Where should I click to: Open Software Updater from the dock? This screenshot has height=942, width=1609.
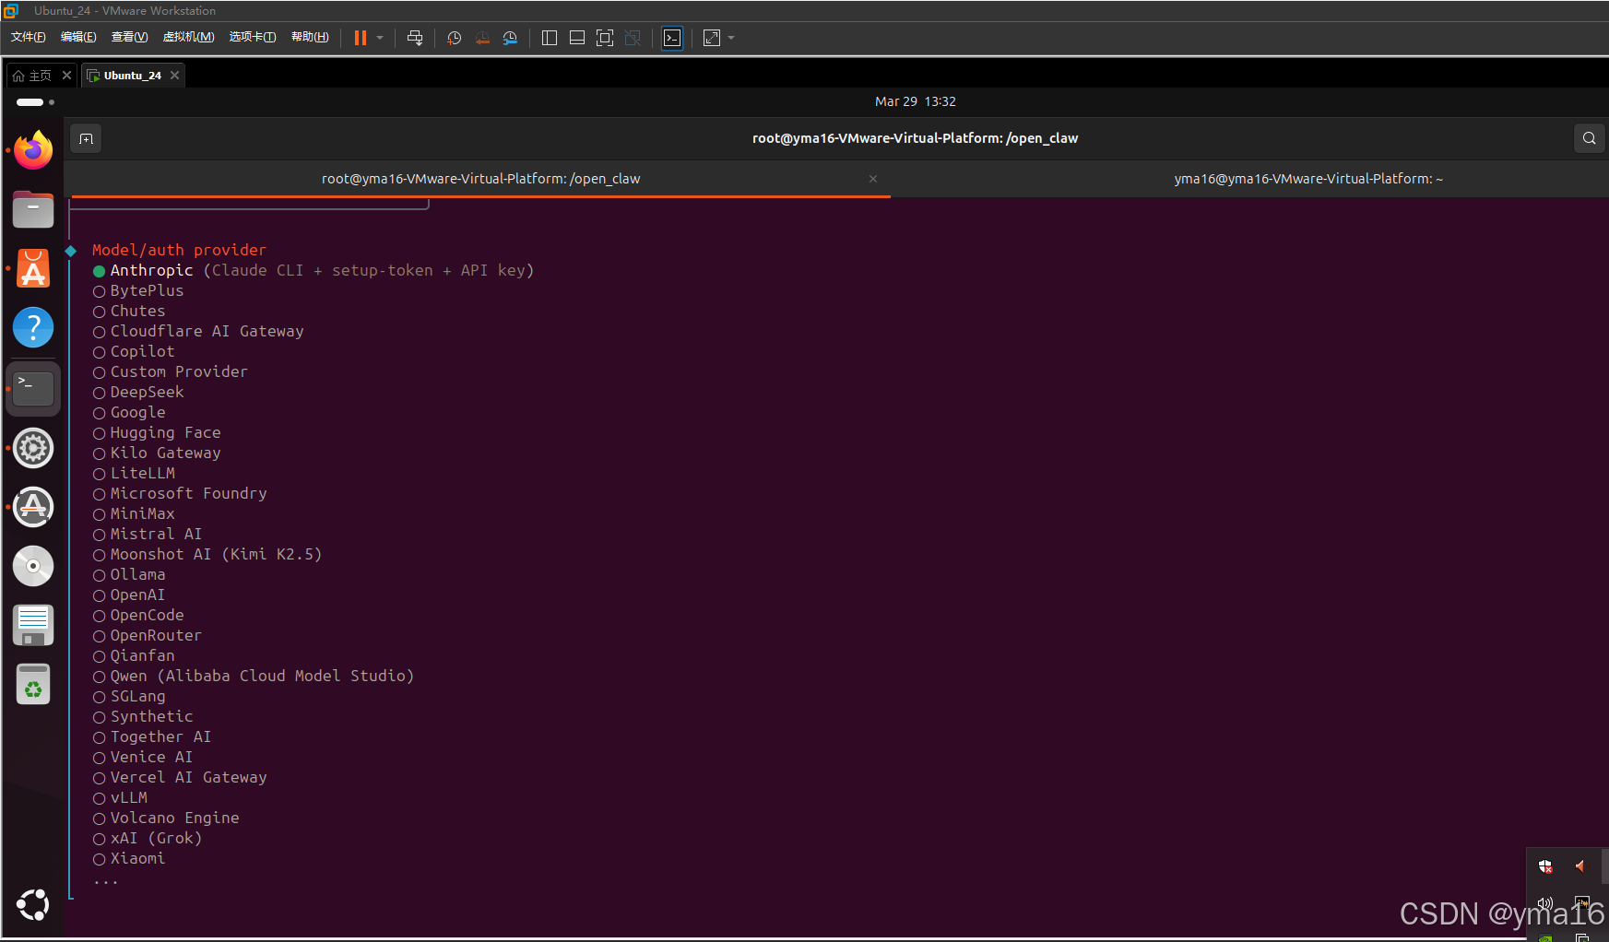point(33,507)
